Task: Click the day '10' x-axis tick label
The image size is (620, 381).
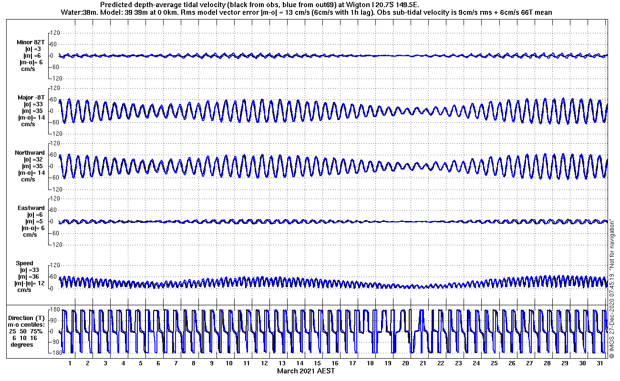Action: [229, 363]
